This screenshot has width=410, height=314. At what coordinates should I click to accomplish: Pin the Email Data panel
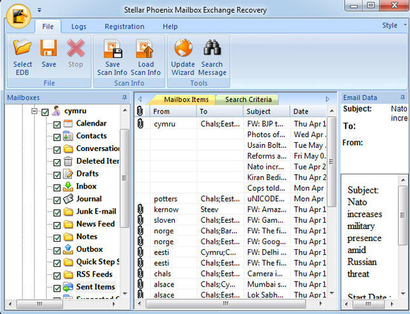click(402, 98)
